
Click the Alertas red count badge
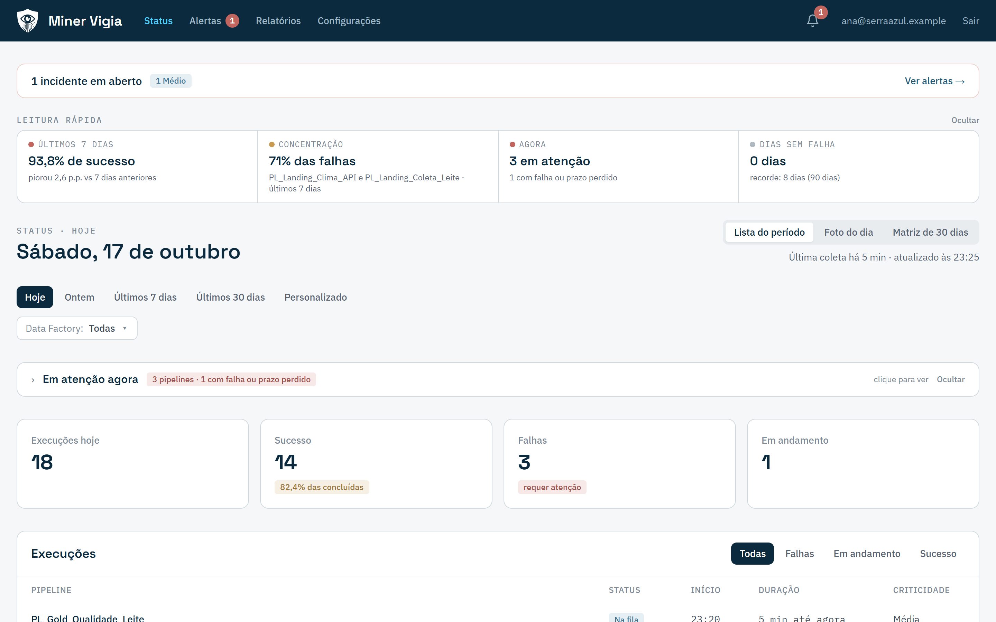232,21
